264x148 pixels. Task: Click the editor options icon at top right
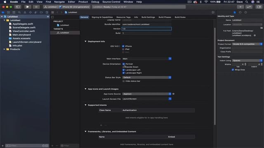(x=213, y=12)
